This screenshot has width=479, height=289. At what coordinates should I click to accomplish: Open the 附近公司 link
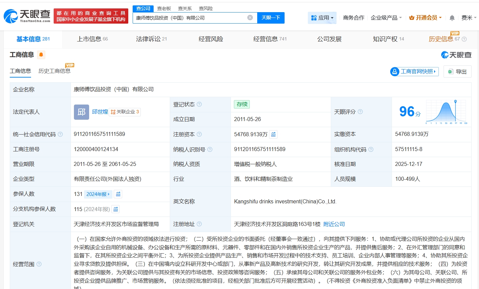(334, 224)
